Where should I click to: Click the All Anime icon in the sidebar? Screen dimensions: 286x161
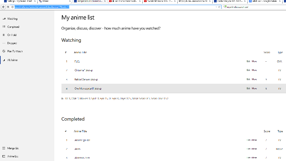tap(4, 60)
